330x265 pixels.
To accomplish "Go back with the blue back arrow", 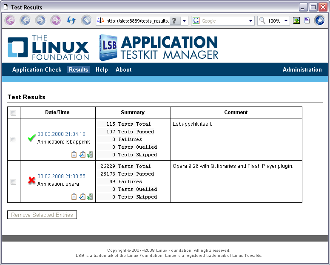I will coord(25,20).
